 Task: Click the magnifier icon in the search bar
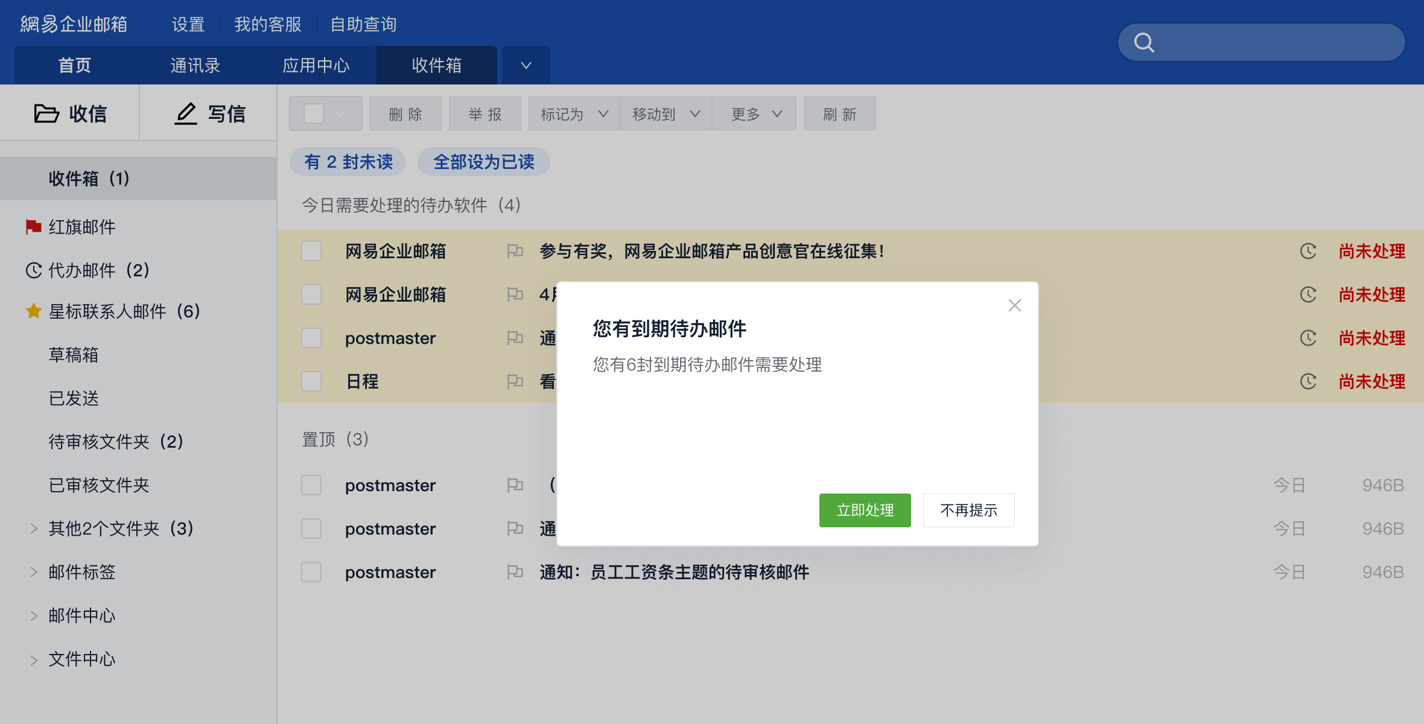1144,42
